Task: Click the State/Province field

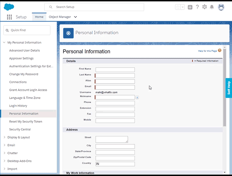Action: coord(115,152)
